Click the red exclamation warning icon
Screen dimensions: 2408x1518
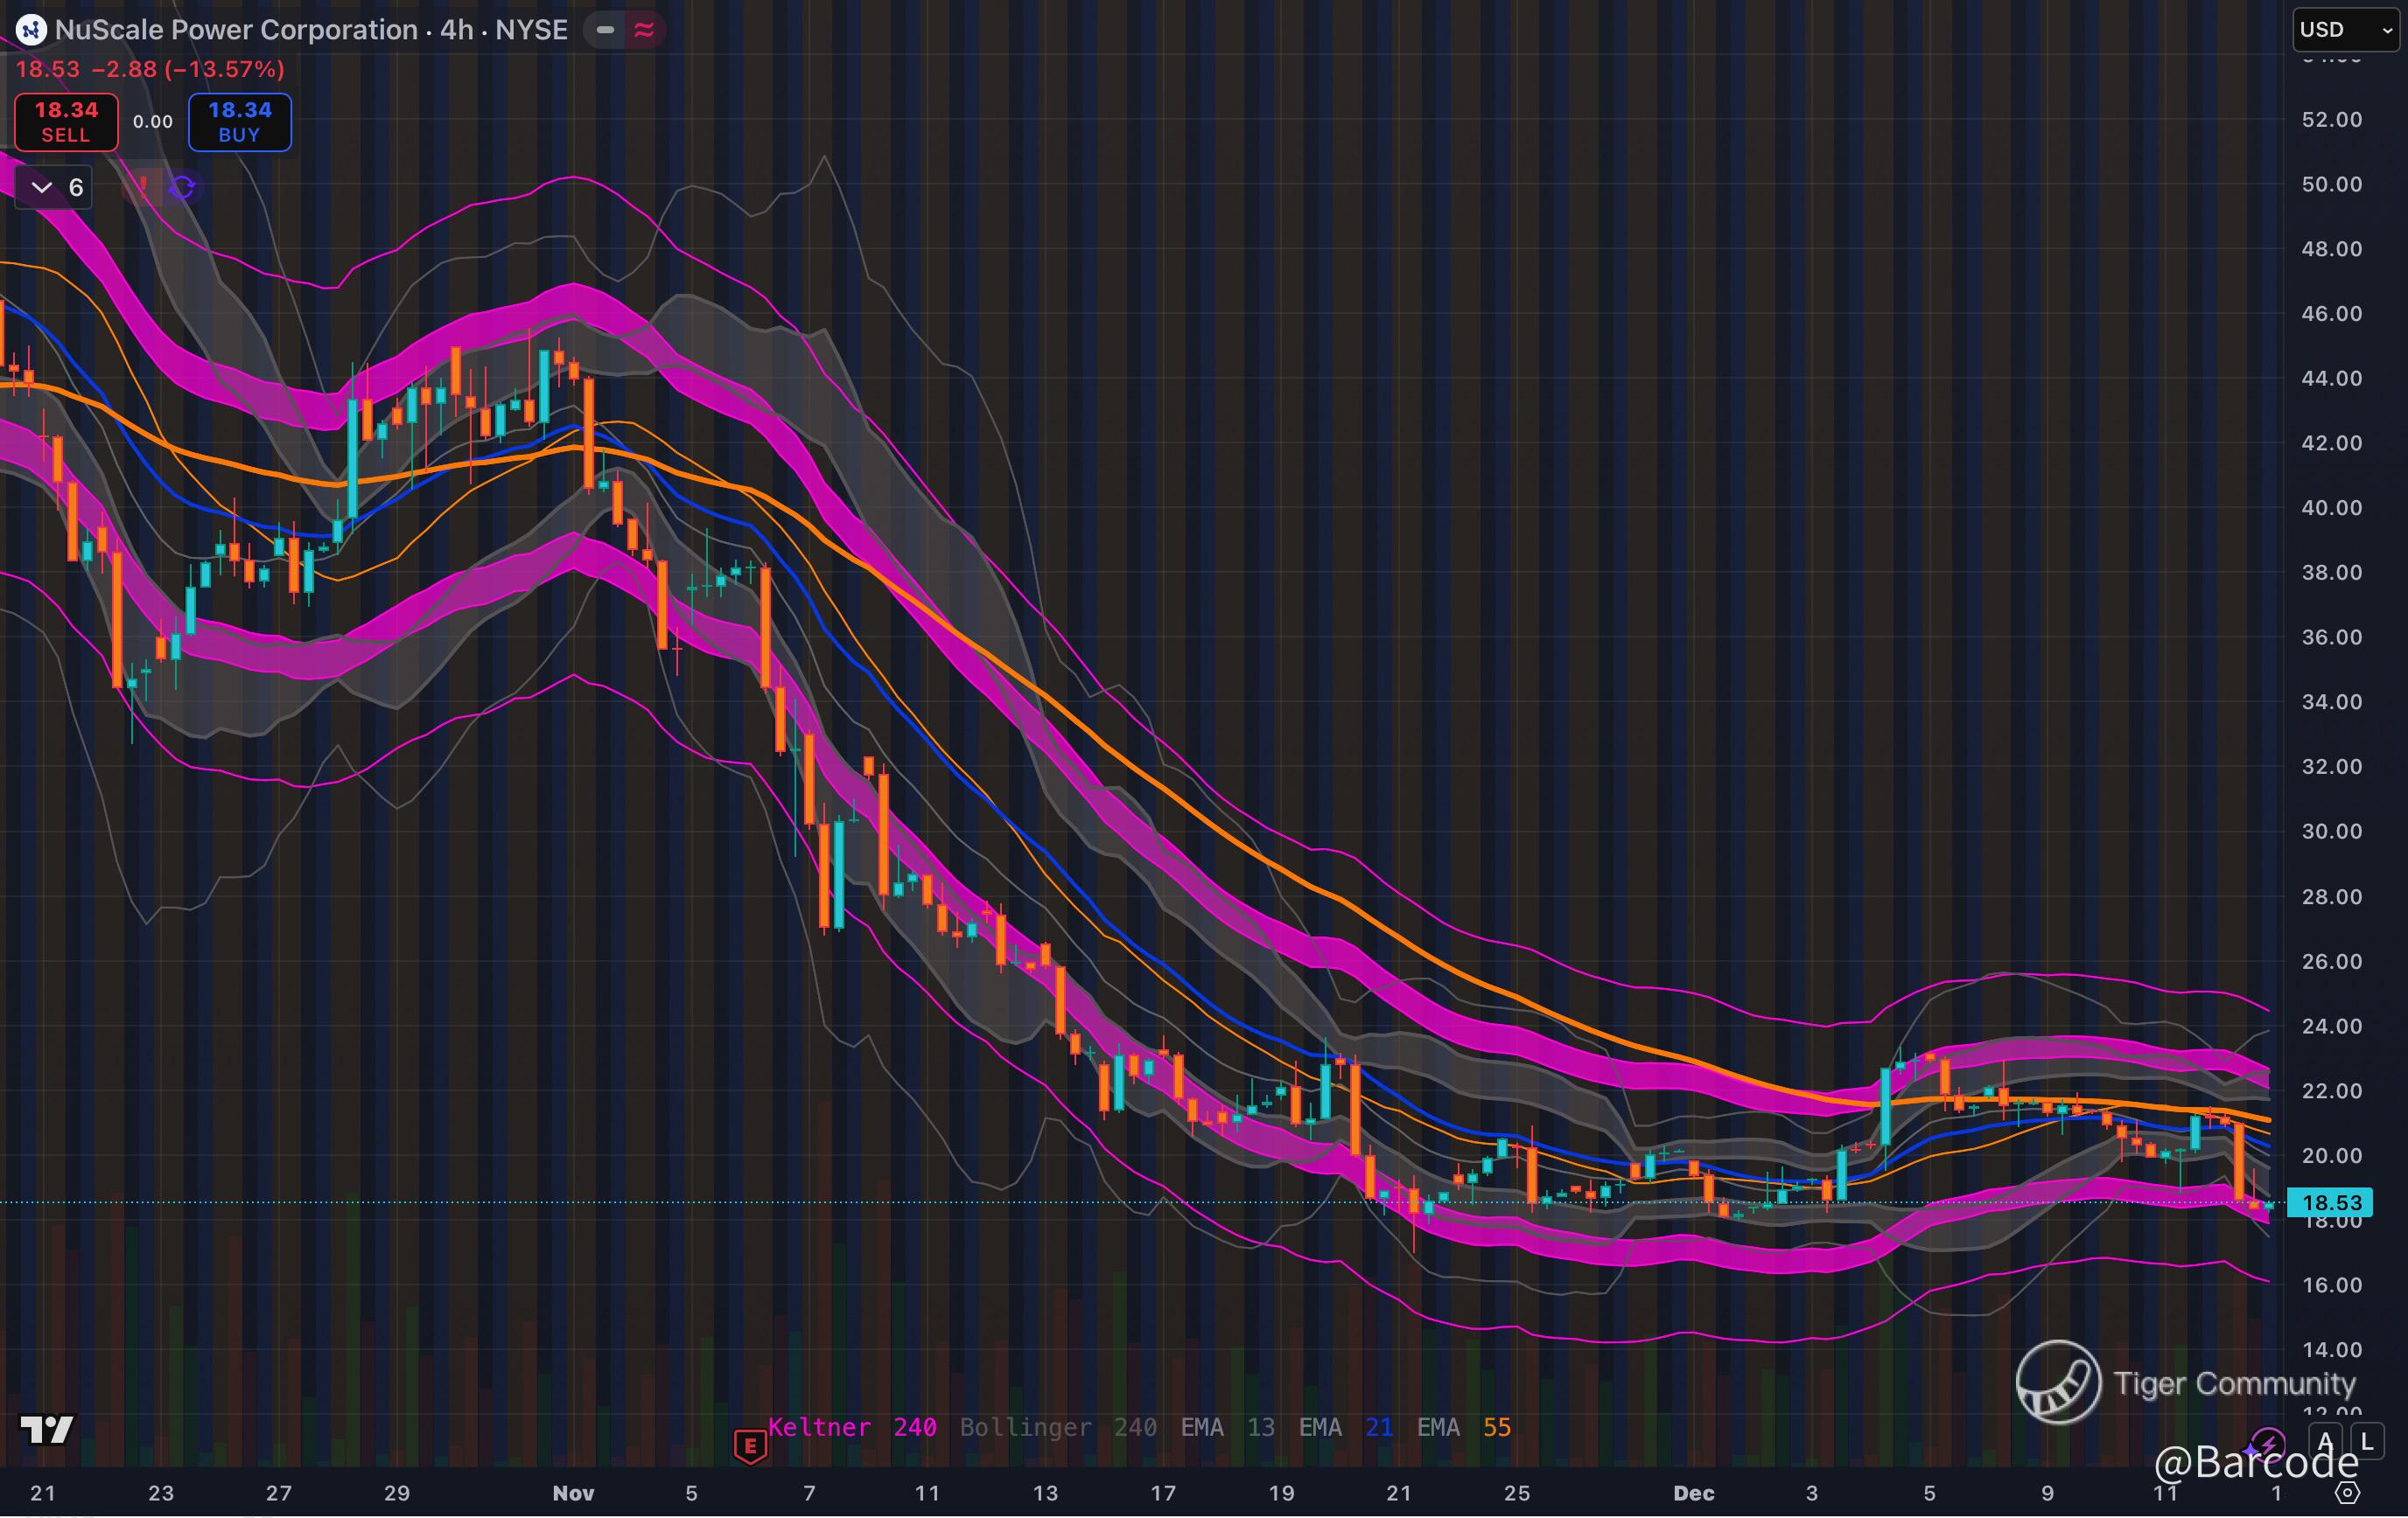(143, 187)
